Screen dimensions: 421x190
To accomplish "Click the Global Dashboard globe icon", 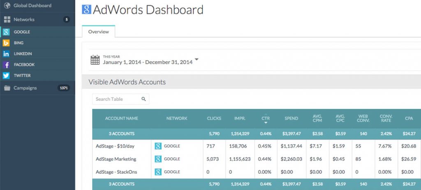I will (7, 5).
